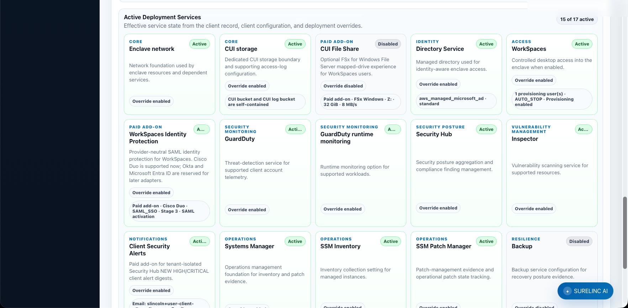Click the Active badge on Systems Manager
The height and width of the screenshot is (308, 628).
pos(295,241)
